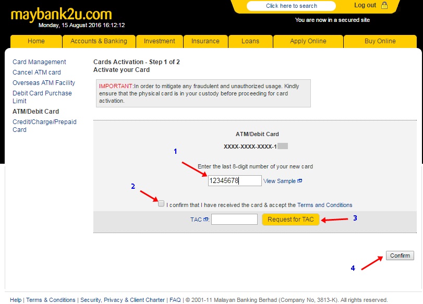Click the 'You are now in a secured site' text
This screenshot has height=304, width=423.
[332, 20]
